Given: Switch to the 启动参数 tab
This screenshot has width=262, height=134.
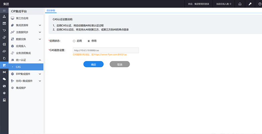Looking at the screenshot, I should coord(51,11).
